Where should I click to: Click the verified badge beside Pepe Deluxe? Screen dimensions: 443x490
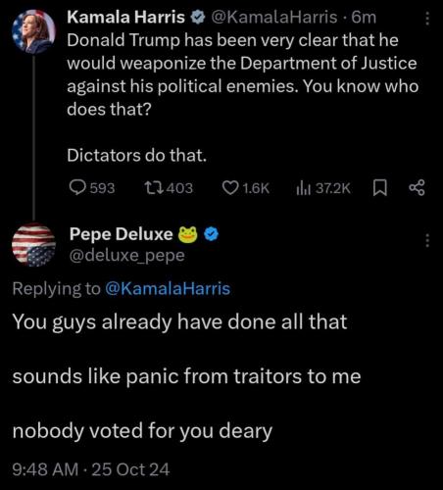212,234
